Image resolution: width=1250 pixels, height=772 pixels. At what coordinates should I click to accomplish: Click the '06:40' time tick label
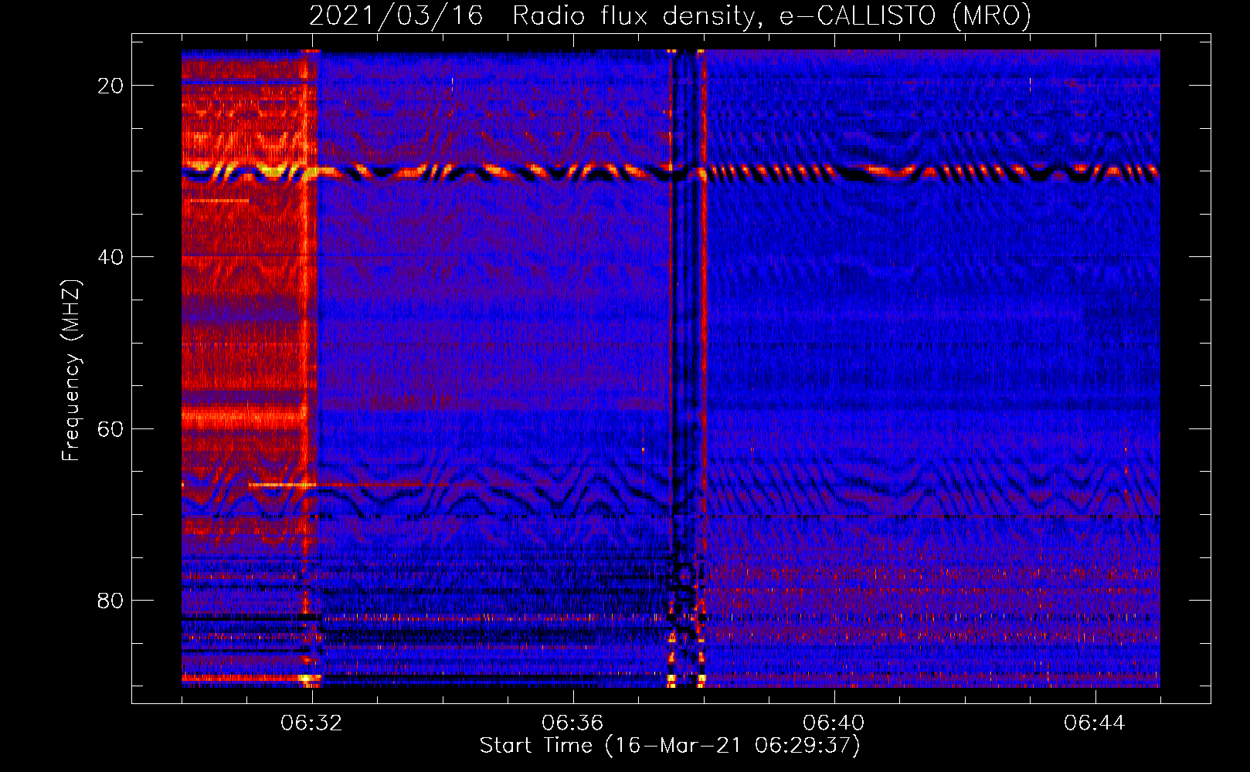pos(834,723)
